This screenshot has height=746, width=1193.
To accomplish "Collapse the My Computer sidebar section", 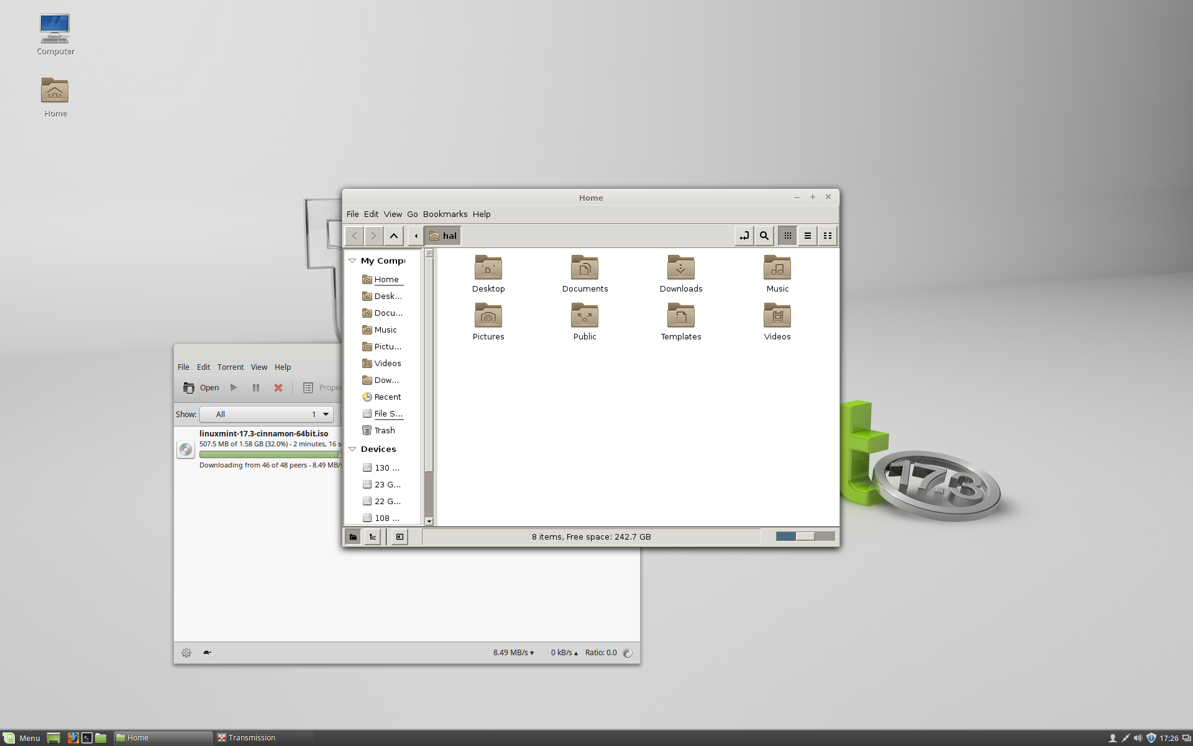I will (x=352, y=260).
